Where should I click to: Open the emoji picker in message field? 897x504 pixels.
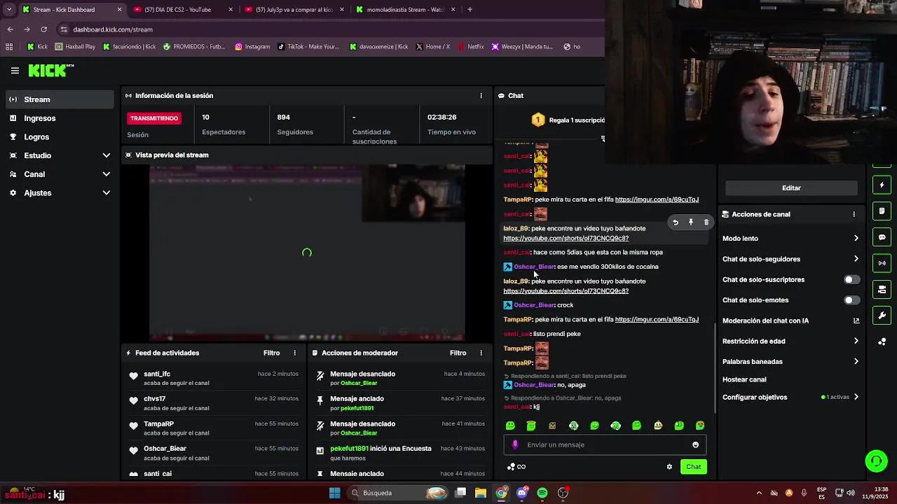(695, 444)
